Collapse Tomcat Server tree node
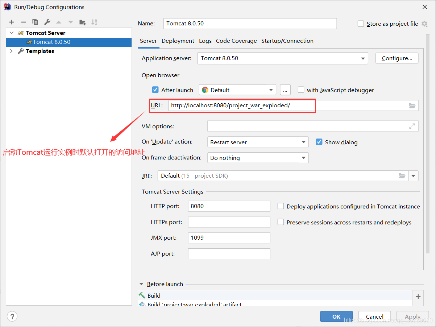The width and height of the screenshot is (436, 327). tap(12, 33)
